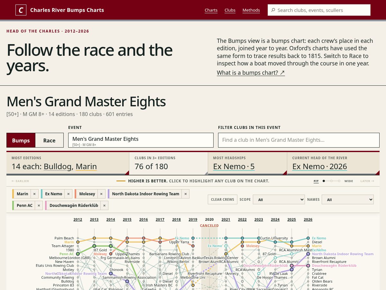
Task: Remove the North Dakota Indoor Rowing Team chip
Action: pyautogui.click(x=185, y=194)
